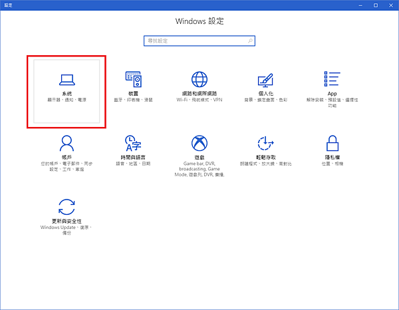Open the App list icon
Screen dimensions: 399x310
[332, 79]
